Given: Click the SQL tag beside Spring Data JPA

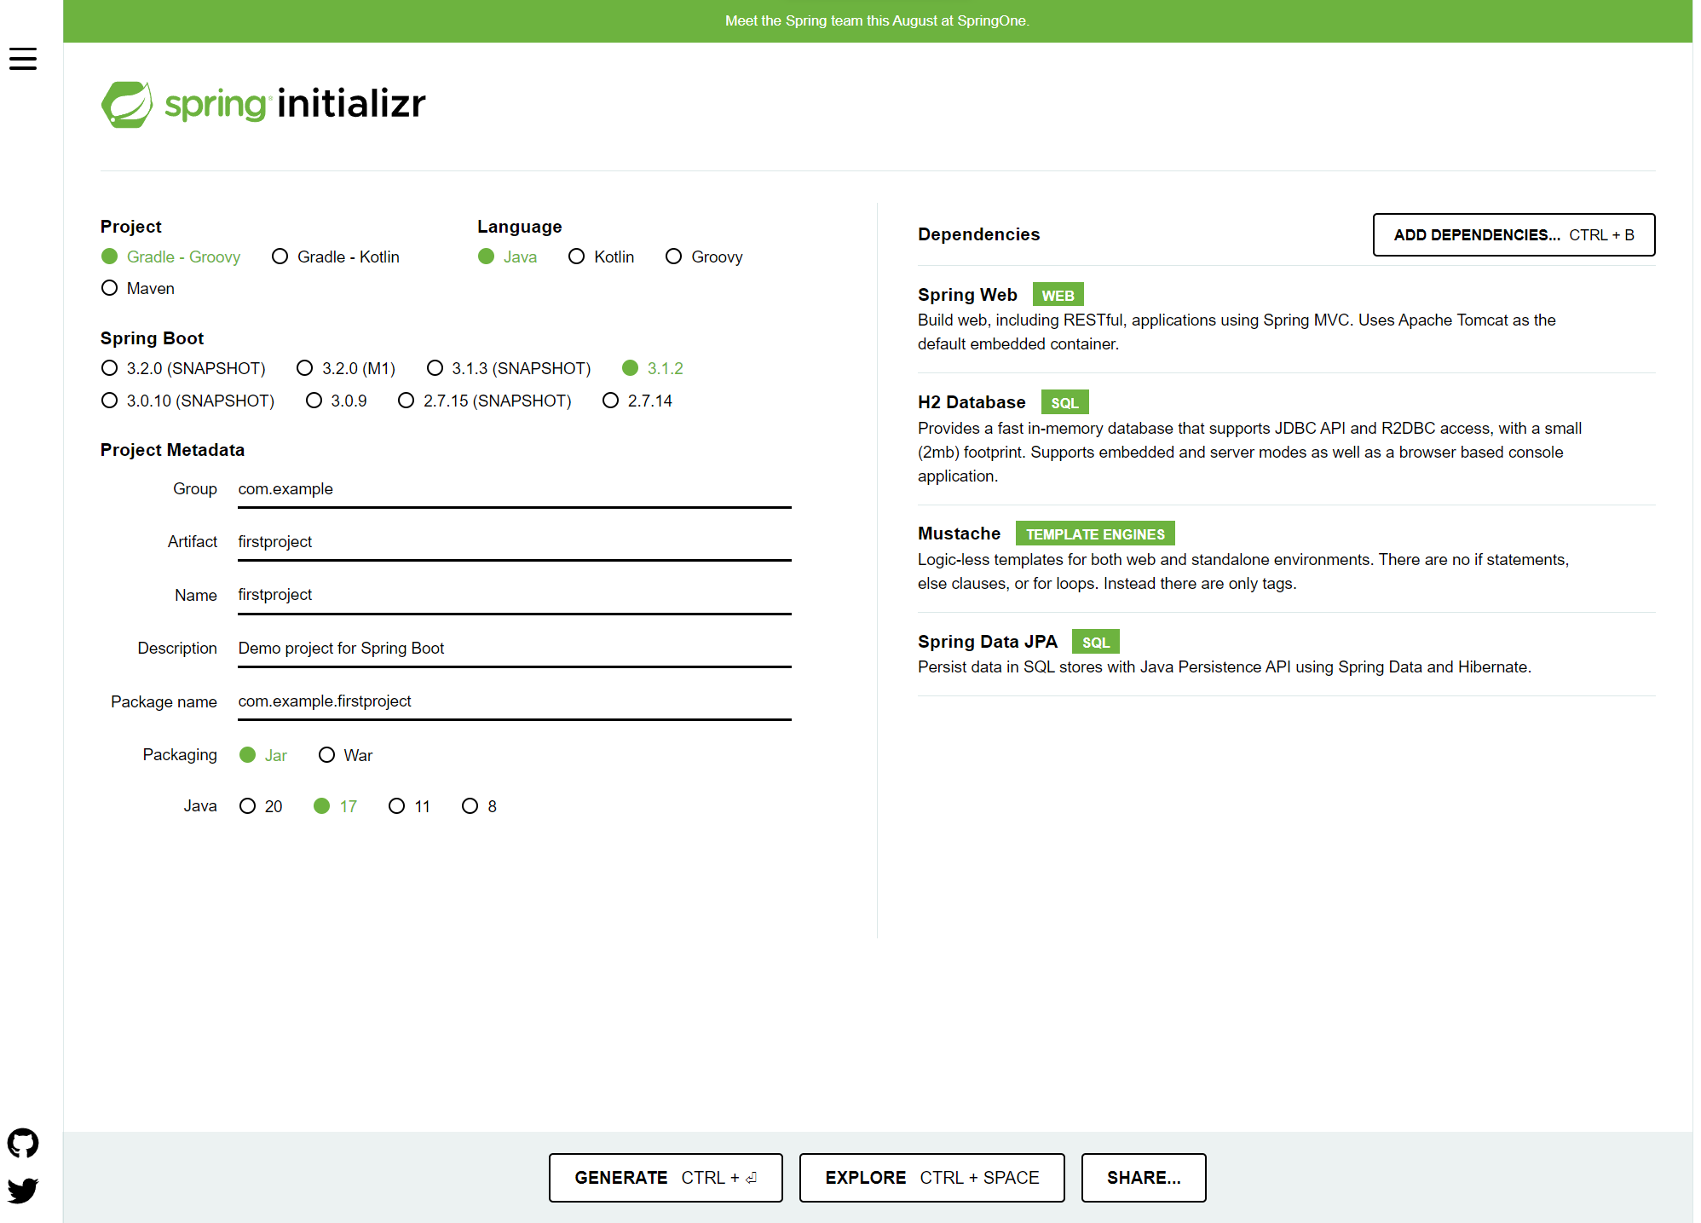Looking at the screenshot, I should pyautogui.click(x=1095, y=642).
